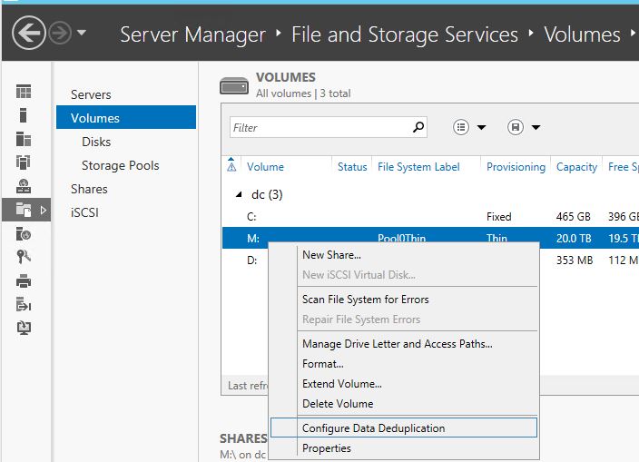Open the Dashboard icon in the sidebar
Image resolution: width=639 pixels, height=462 pixels.
tap(24, 92)
